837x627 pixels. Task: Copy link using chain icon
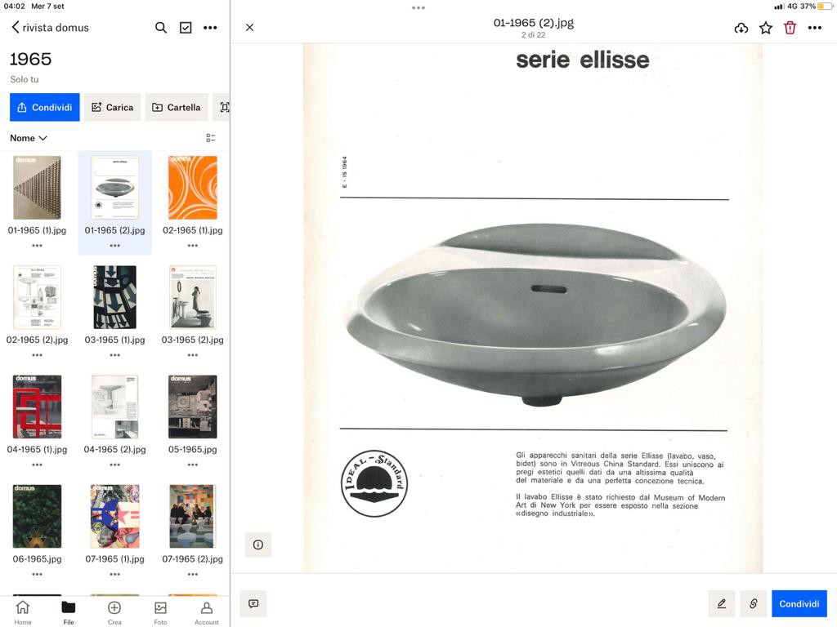[x=753, y=603]
